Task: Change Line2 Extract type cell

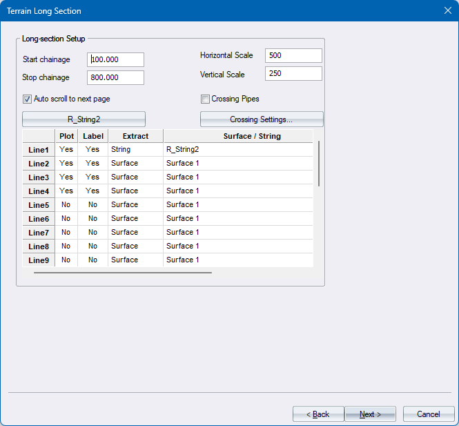Action: [x=135, y=164]
